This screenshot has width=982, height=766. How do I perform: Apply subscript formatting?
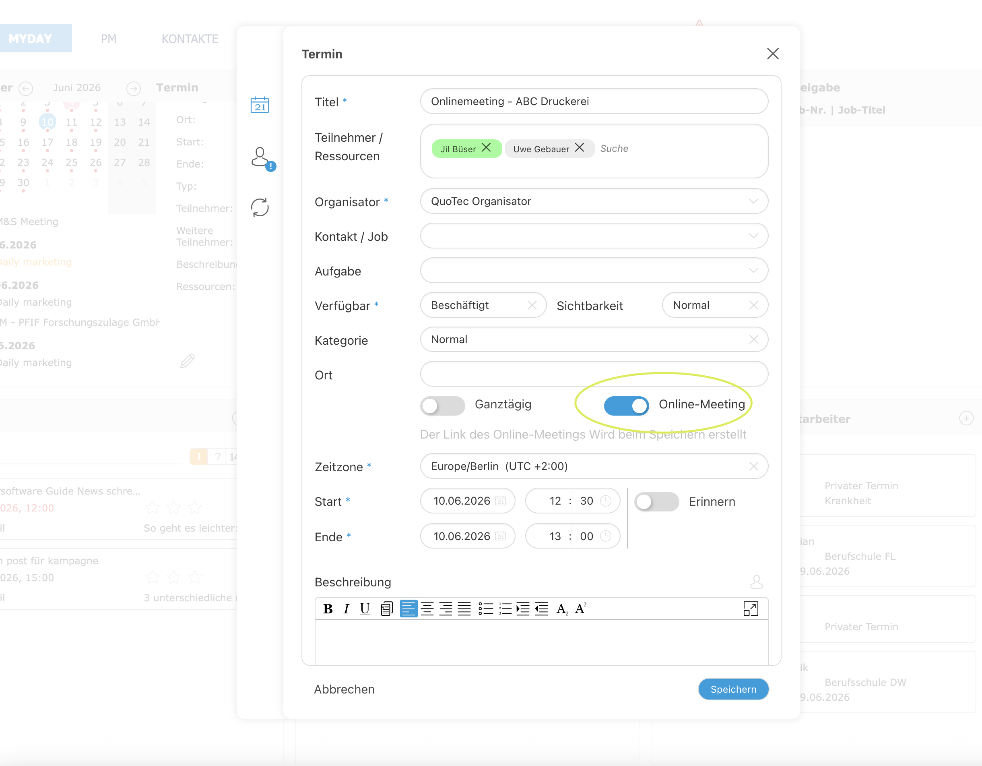coord(562,609)
